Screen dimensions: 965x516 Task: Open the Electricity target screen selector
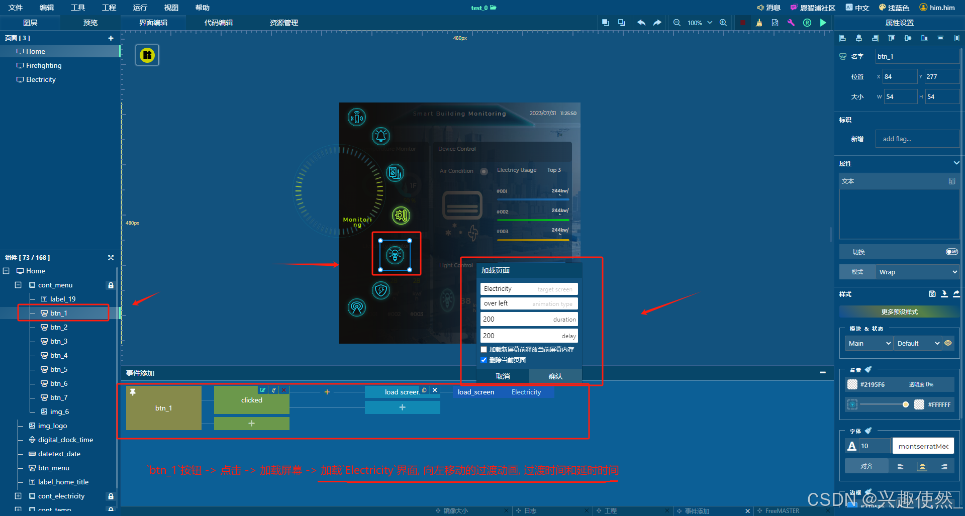[529, 289]
